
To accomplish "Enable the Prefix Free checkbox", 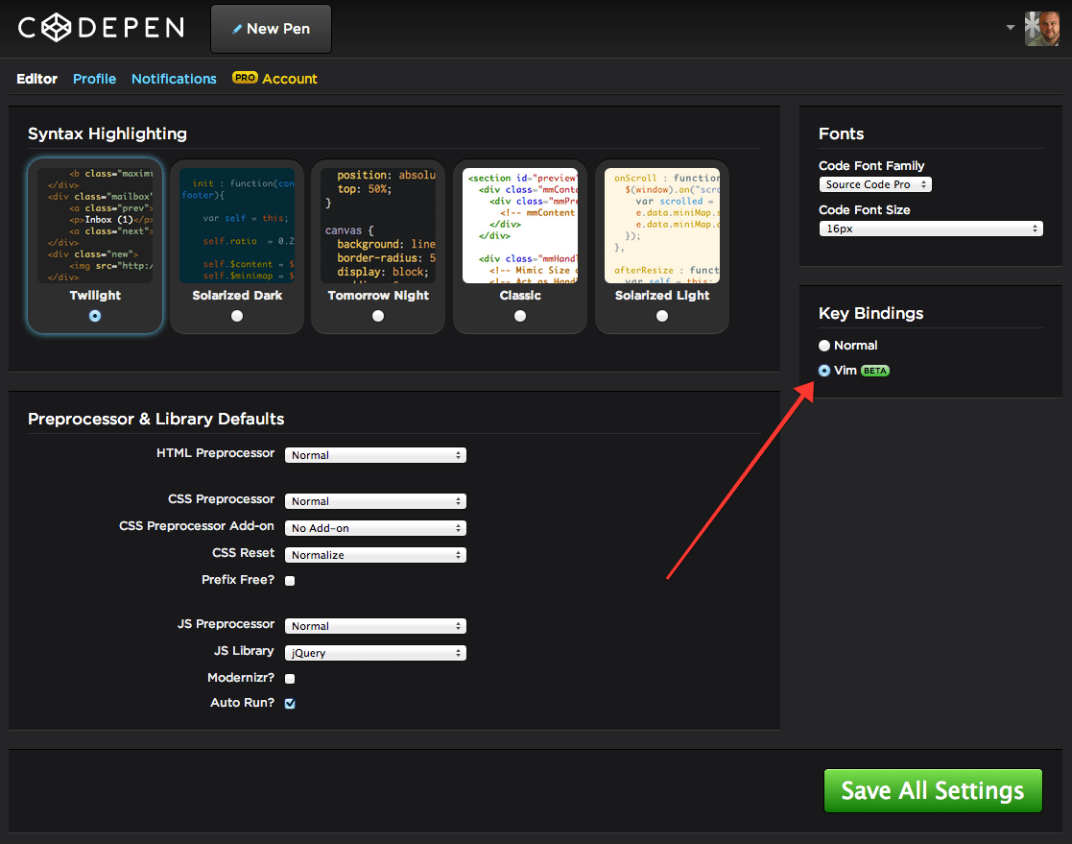I will (x=290, y=580).
